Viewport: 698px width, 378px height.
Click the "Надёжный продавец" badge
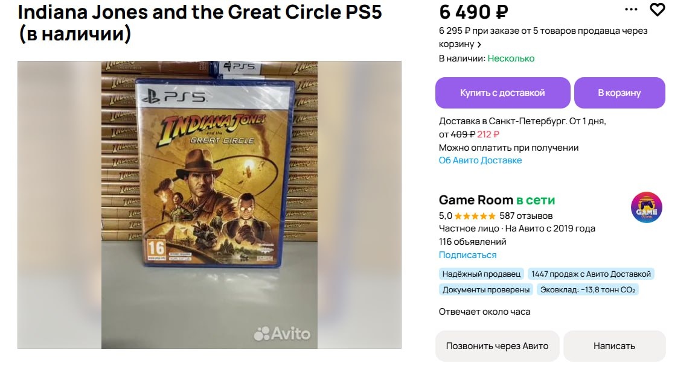coord(481,274)
